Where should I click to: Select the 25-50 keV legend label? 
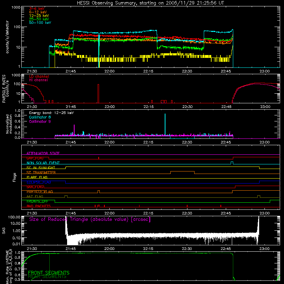[39, 19]
